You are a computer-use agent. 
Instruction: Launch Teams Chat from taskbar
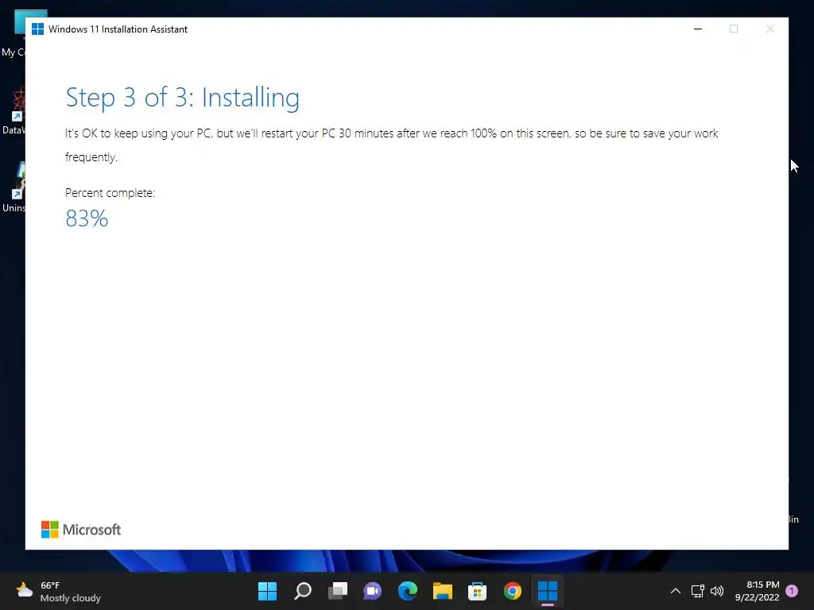(372, 591)
